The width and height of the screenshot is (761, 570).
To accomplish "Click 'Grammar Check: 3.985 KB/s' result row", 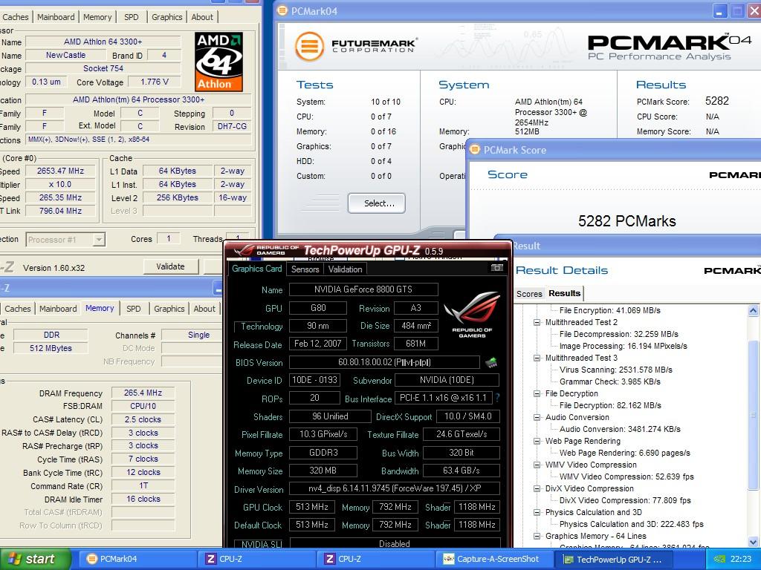I will point(609,381).
